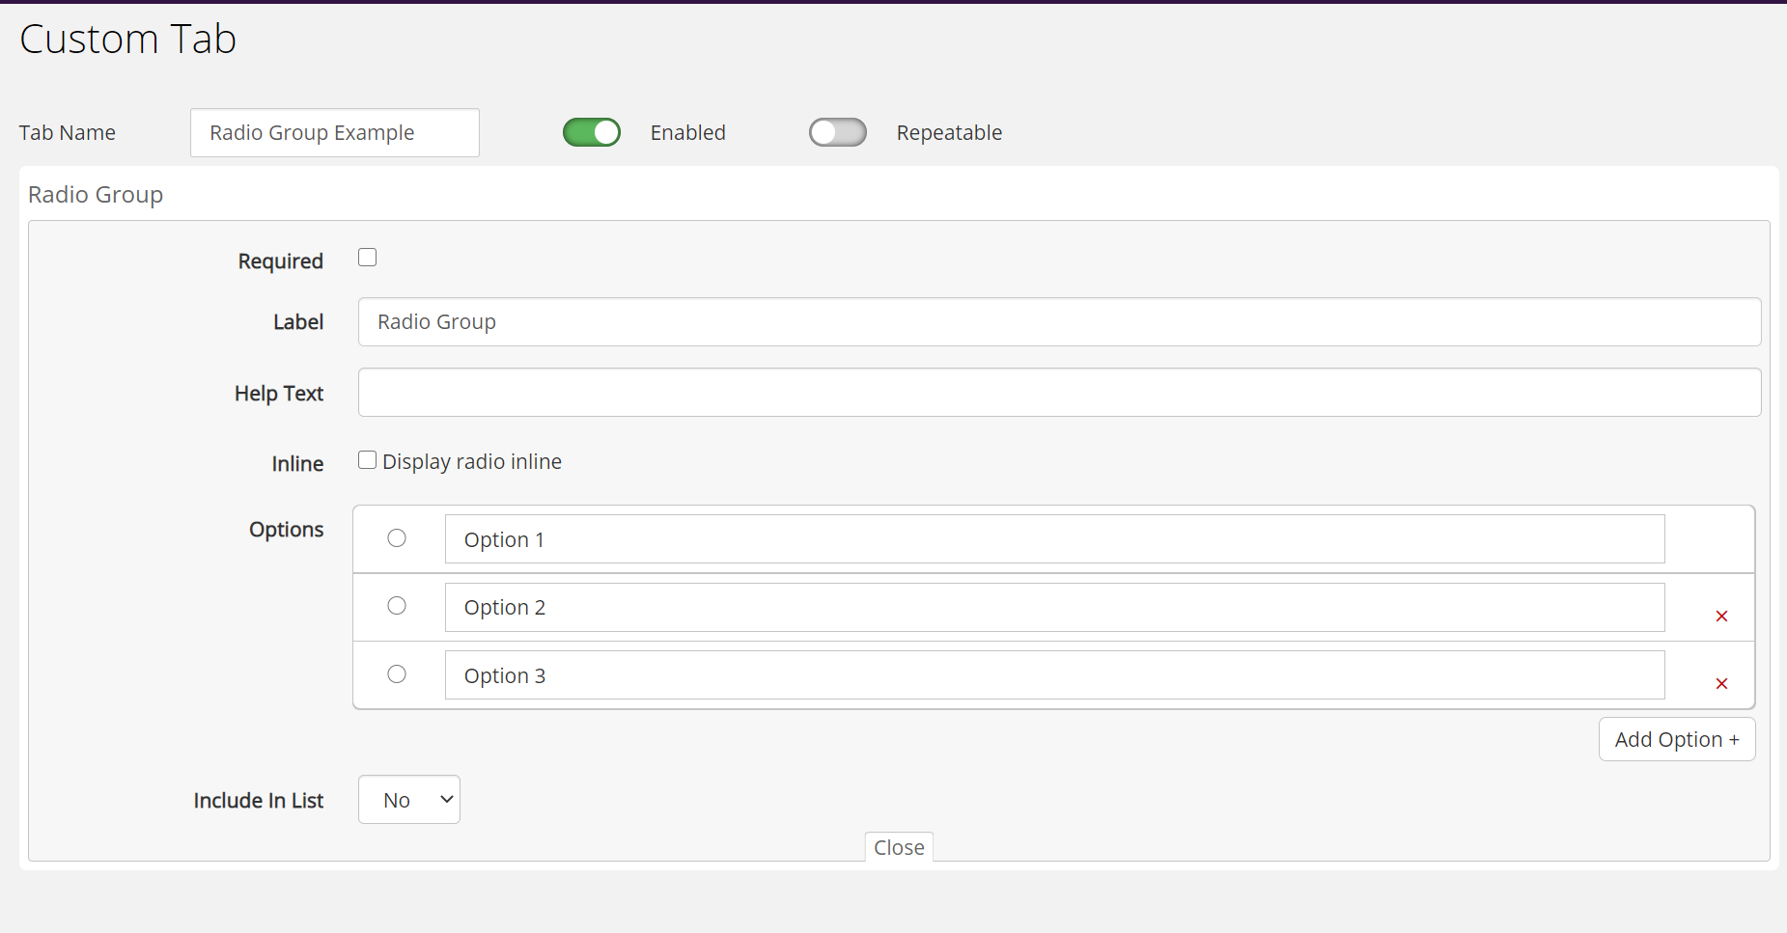Toggle the Enabled switch off

point(592,132)
